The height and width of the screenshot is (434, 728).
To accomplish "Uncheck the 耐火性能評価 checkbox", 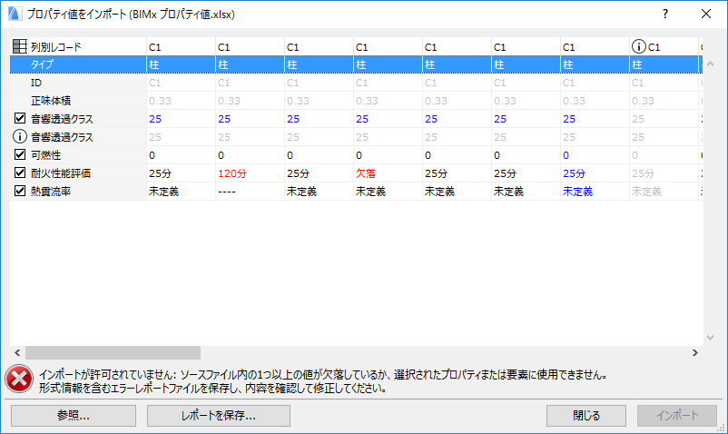I will 19,173.
